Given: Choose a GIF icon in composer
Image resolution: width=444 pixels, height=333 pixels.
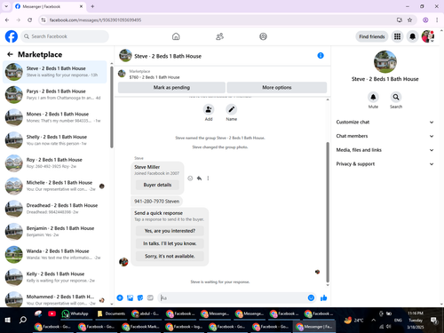Looking at the screenshot, I should pos(150,297).
